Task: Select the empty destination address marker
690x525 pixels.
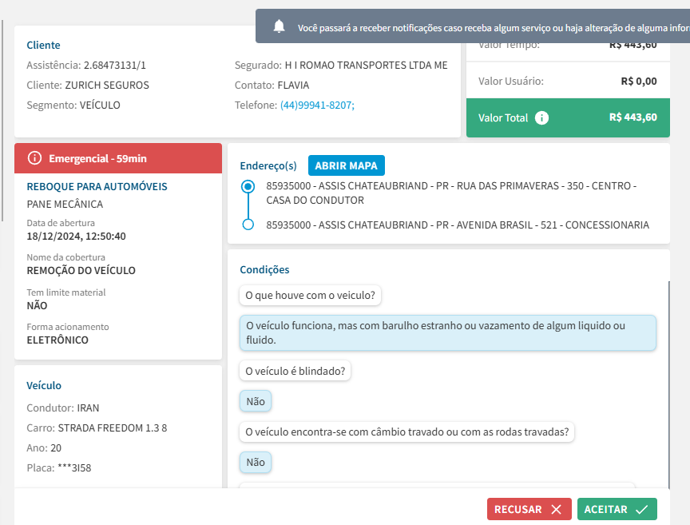Action: pos(248,225)
